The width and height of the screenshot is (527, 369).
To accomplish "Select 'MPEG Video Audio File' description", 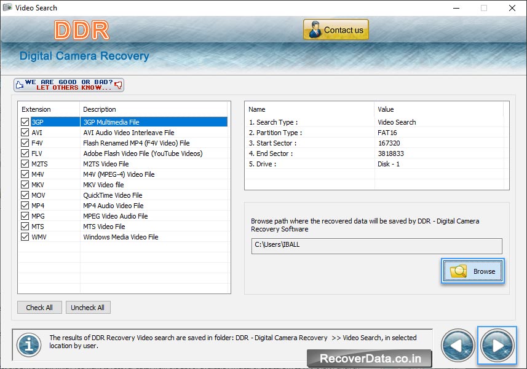I will coord(115,216).
